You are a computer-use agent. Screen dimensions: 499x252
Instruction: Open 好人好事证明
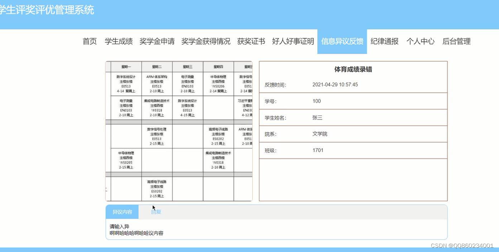(293, 41)
